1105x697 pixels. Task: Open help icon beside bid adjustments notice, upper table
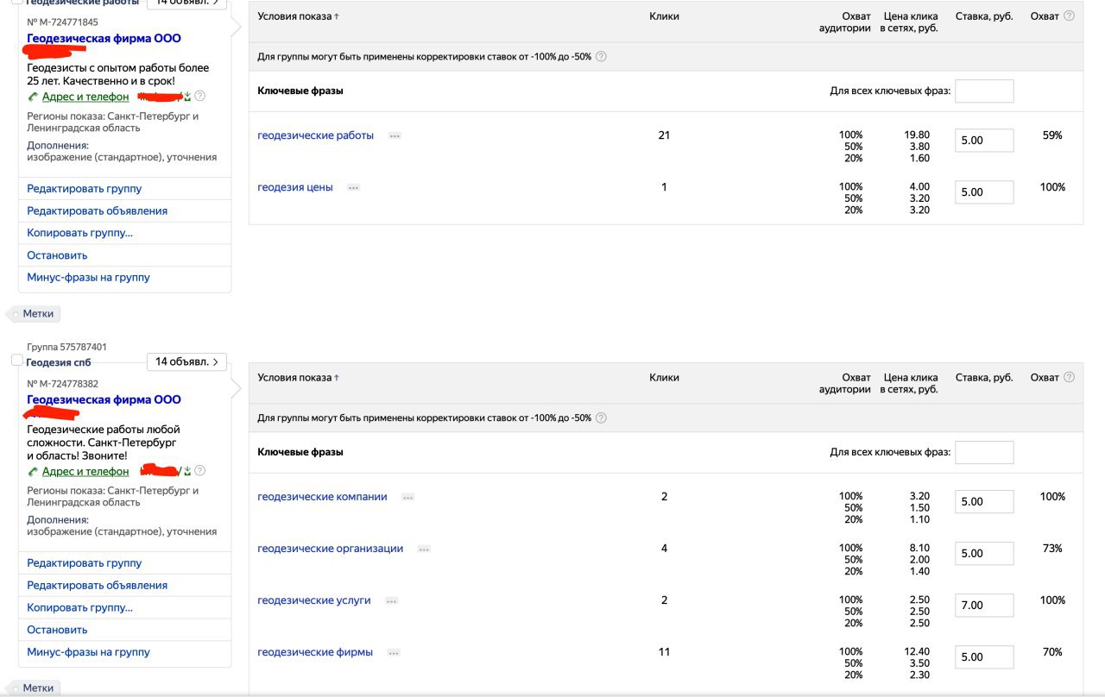point(601,57)
